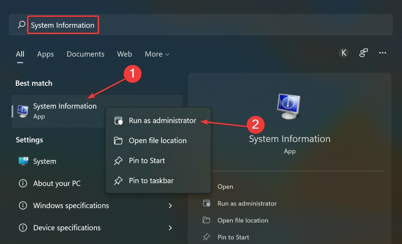The width and height of the screenshot is (402, 244).
Task: Click folder icon beside Open file location in preview pane
Action: coord(206,220)
